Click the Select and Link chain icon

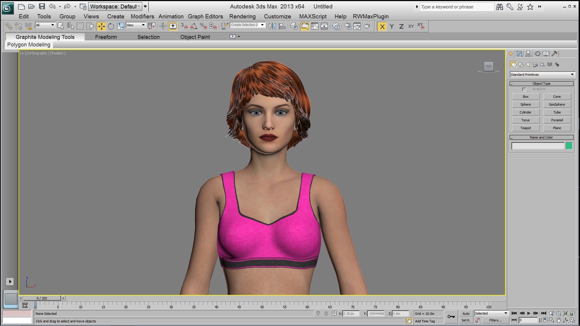[x=9, y=27]
